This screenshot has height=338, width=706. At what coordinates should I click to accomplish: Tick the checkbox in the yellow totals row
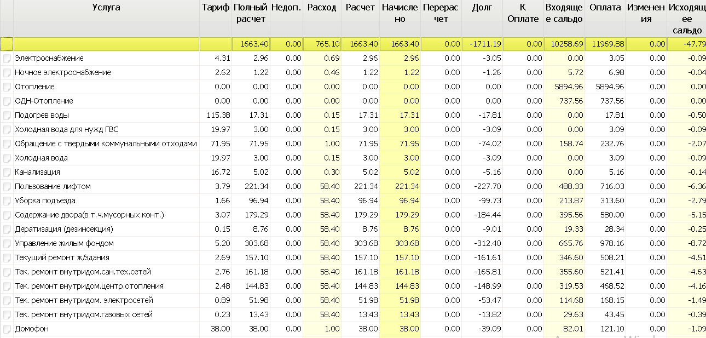tap(7, 44)
